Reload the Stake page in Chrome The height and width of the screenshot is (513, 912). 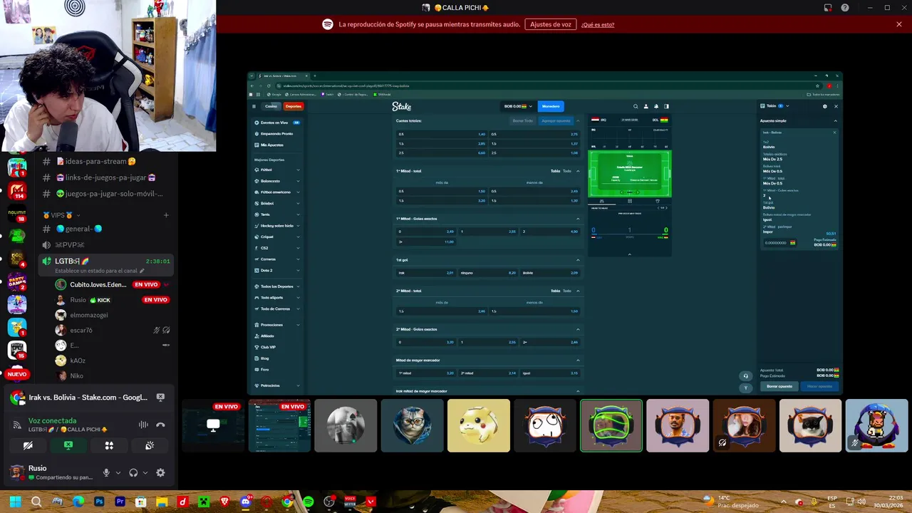click(267, 85)
